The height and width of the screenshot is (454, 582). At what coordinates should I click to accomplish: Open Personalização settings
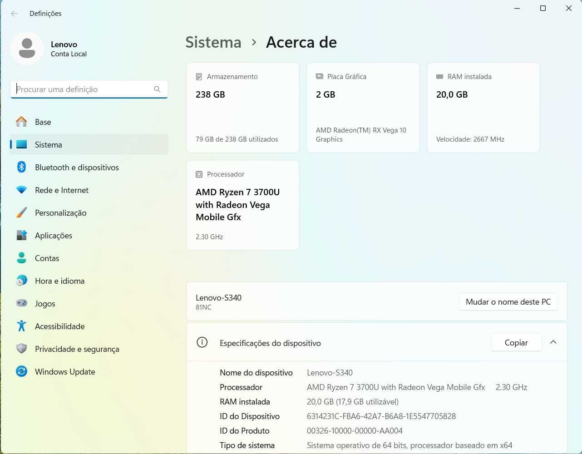point(89,212)
